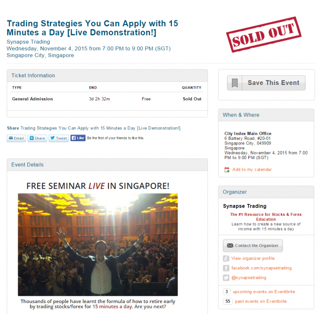
Task: Open Add to my calendar link
Action: [x=252, y=169]
